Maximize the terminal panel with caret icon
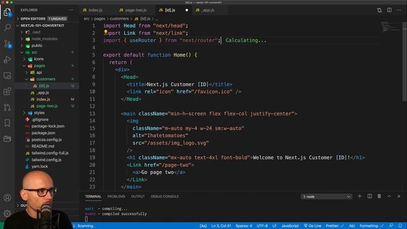This screenshot has width=407, height=229. pos(389,197)
